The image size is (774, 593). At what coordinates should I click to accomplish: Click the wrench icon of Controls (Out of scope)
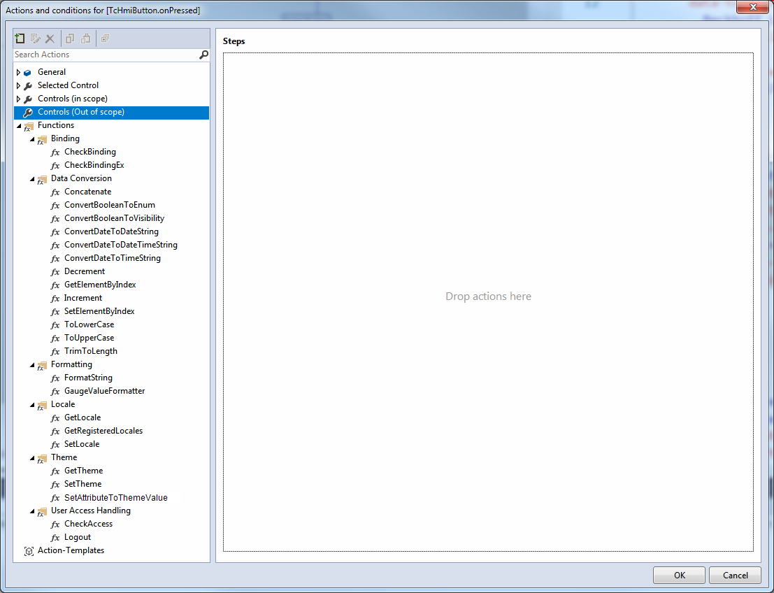28,113
